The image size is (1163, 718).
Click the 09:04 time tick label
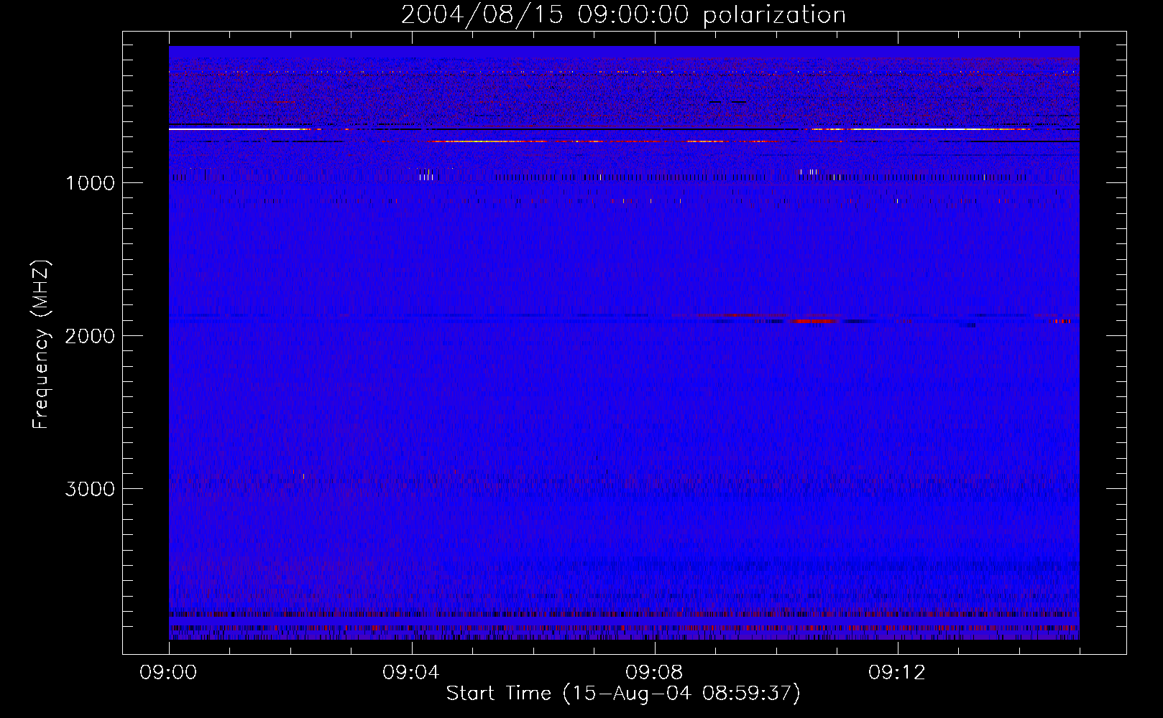(x=411, y=673)
